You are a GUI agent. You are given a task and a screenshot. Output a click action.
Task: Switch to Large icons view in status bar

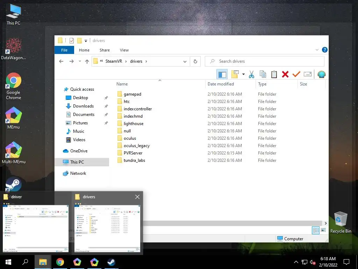click(x=323, y=230)
